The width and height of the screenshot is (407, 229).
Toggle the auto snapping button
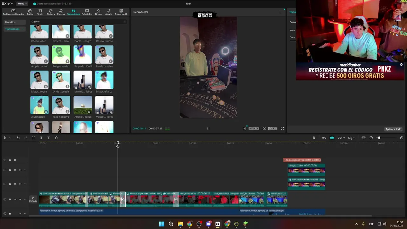coord(332,138)
